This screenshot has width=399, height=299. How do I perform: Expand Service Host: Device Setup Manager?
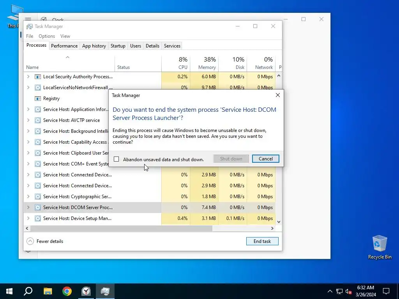28,218
